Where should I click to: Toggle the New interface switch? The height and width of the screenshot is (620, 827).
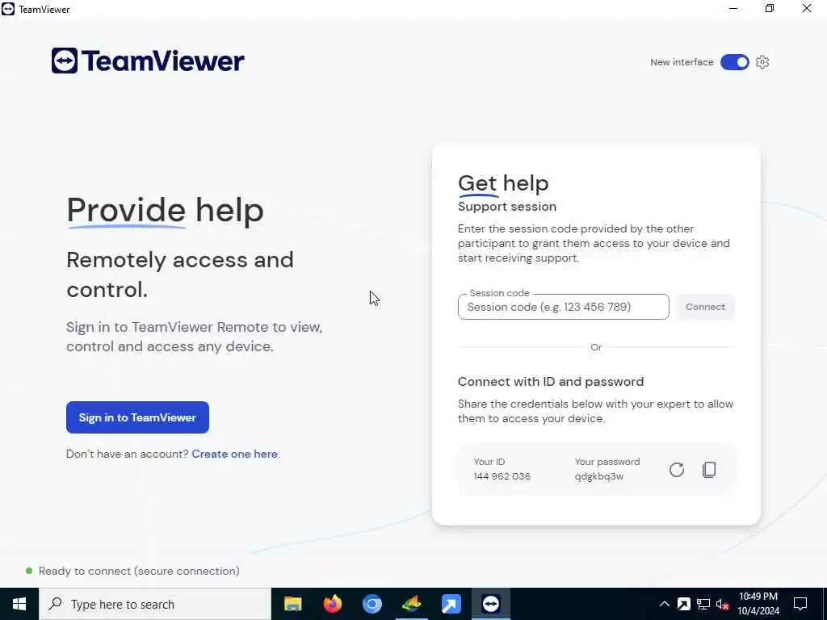pos(735,62)
